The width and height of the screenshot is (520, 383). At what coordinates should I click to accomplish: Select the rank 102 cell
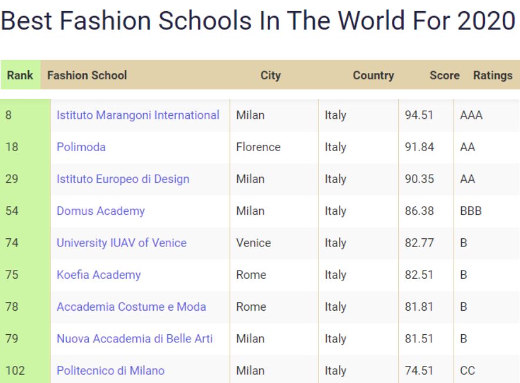[25, 371]
